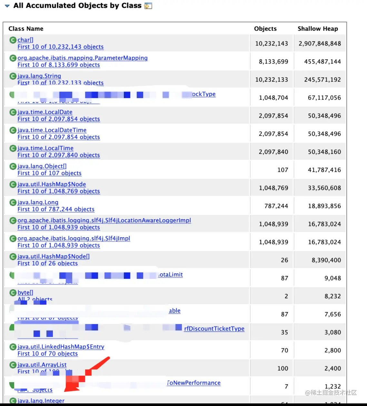Click the Class Name column header
The height and width of the screenshot is (406, 367).
point(26,29)
